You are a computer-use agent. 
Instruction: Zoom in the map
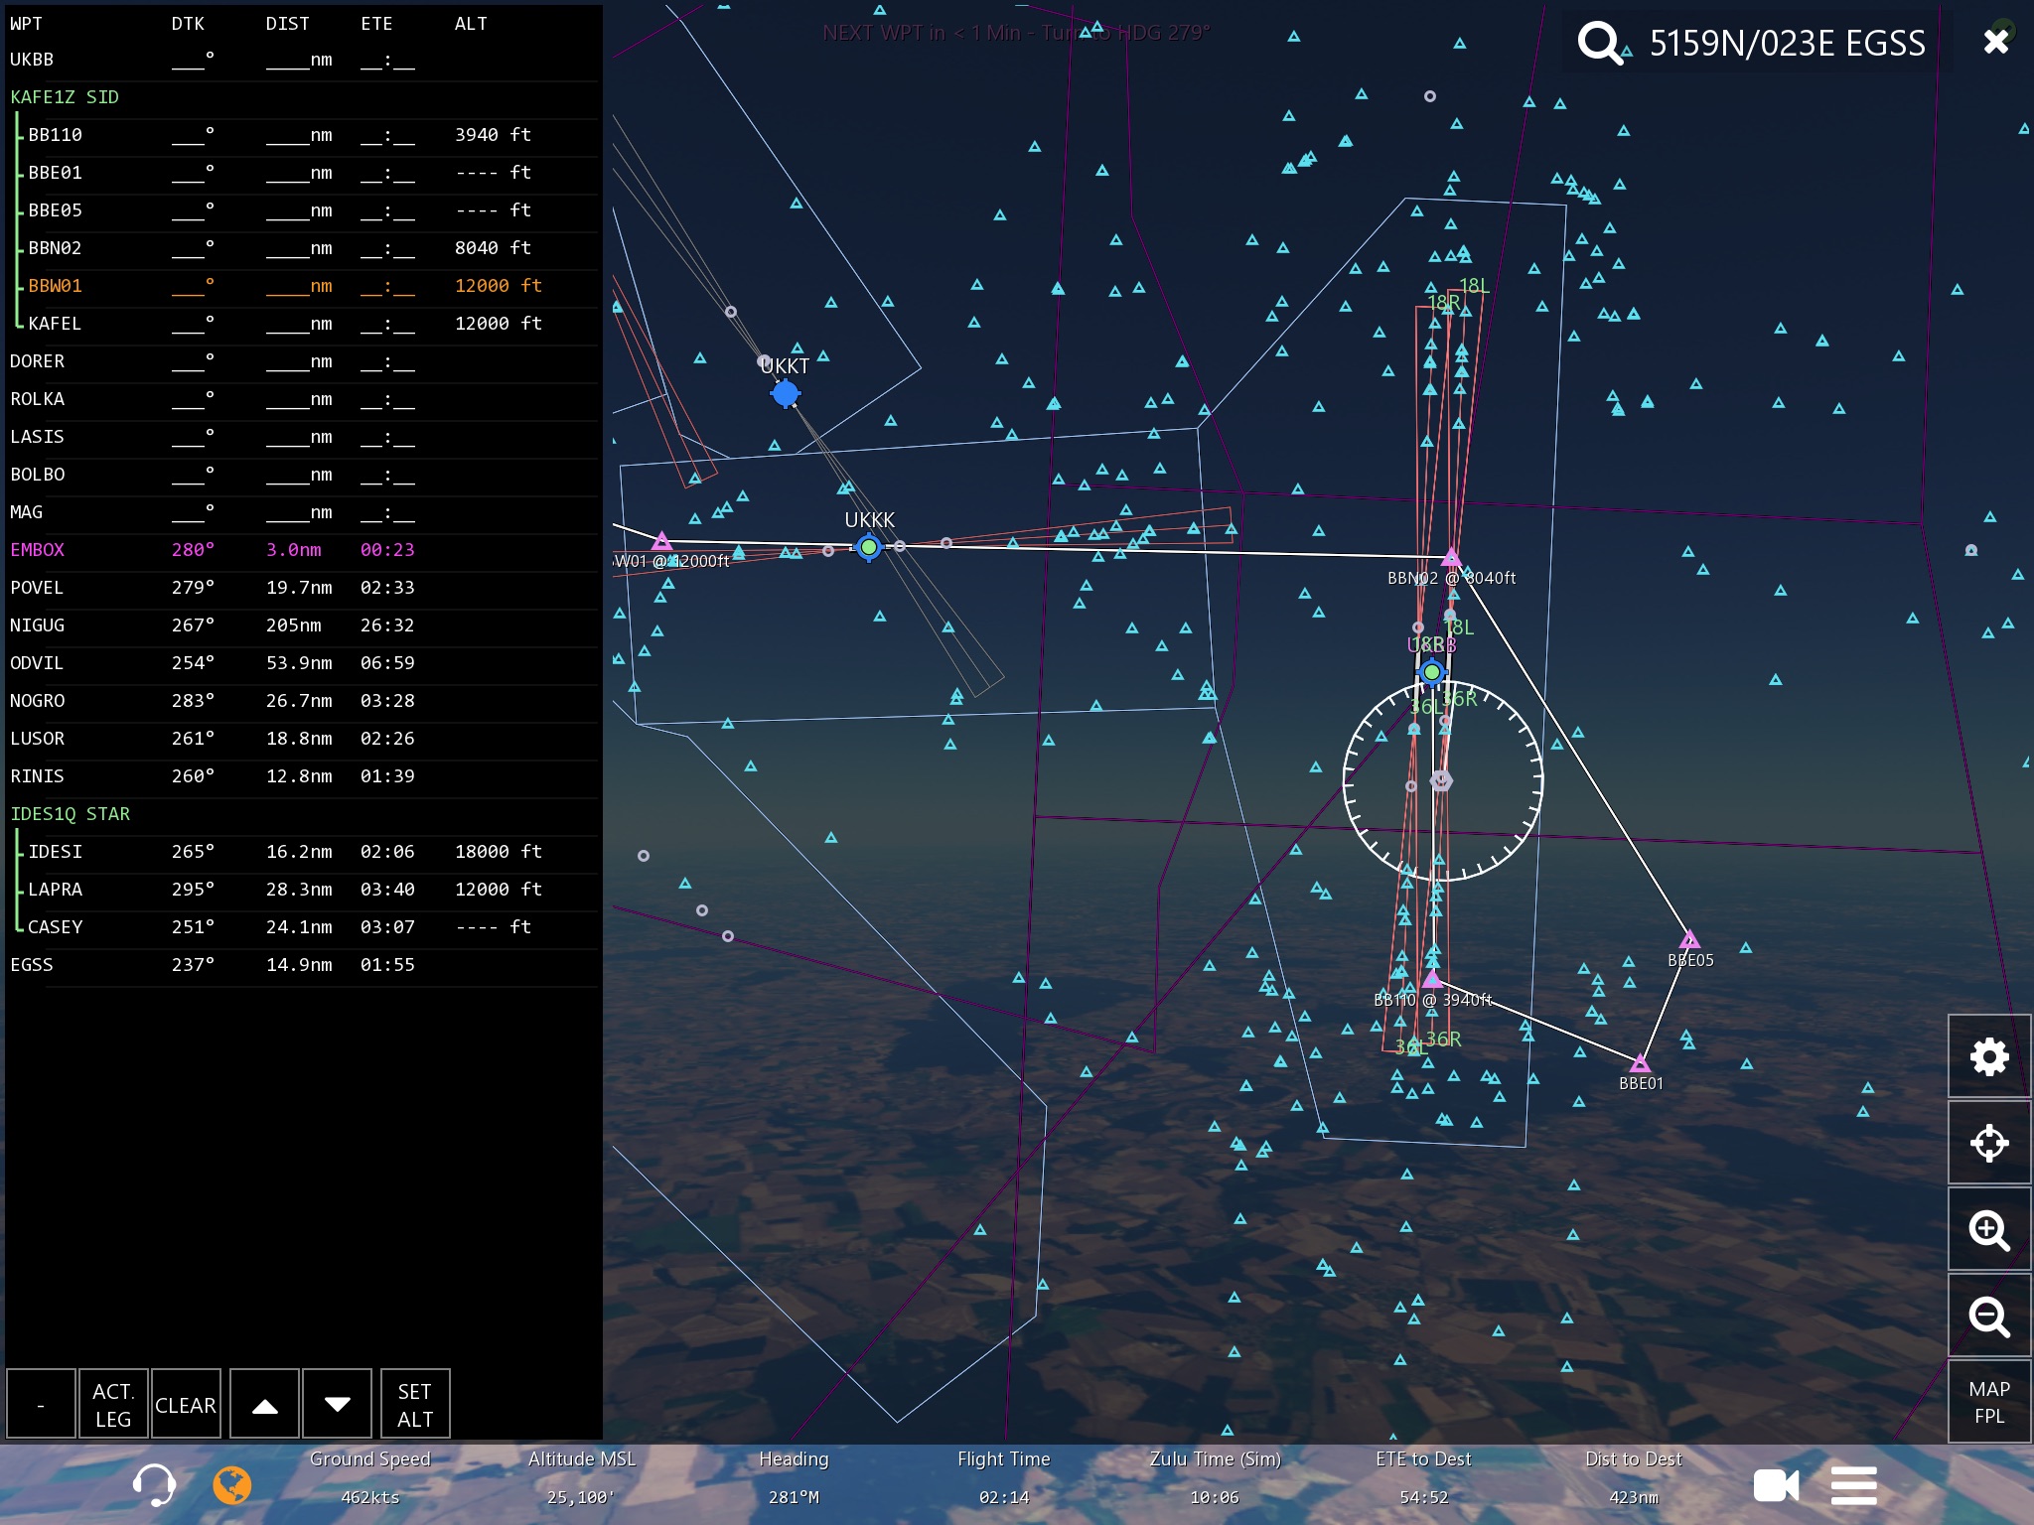1988,1230
